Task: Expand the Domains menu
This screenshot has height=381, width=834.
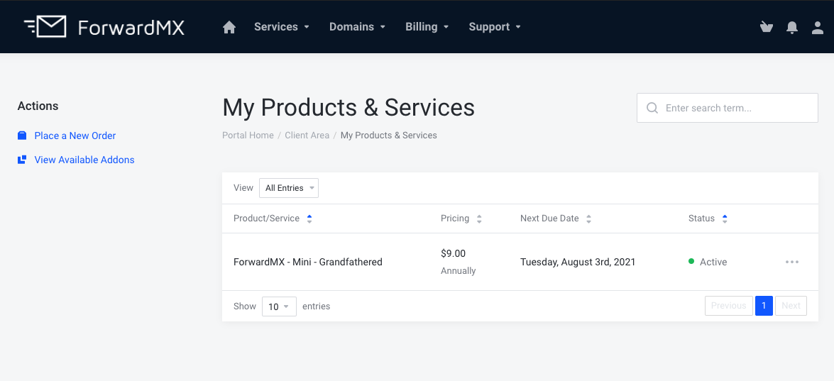Action: click(x=357, y=27)
